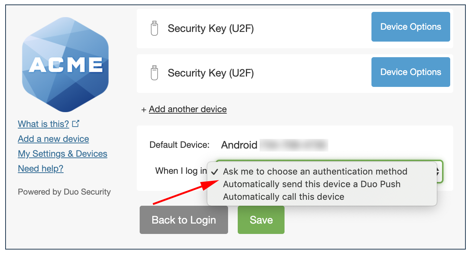The width and height of the screenshot is (471, 254).
Task: Open the "Need help?" link
Action: 40,169
